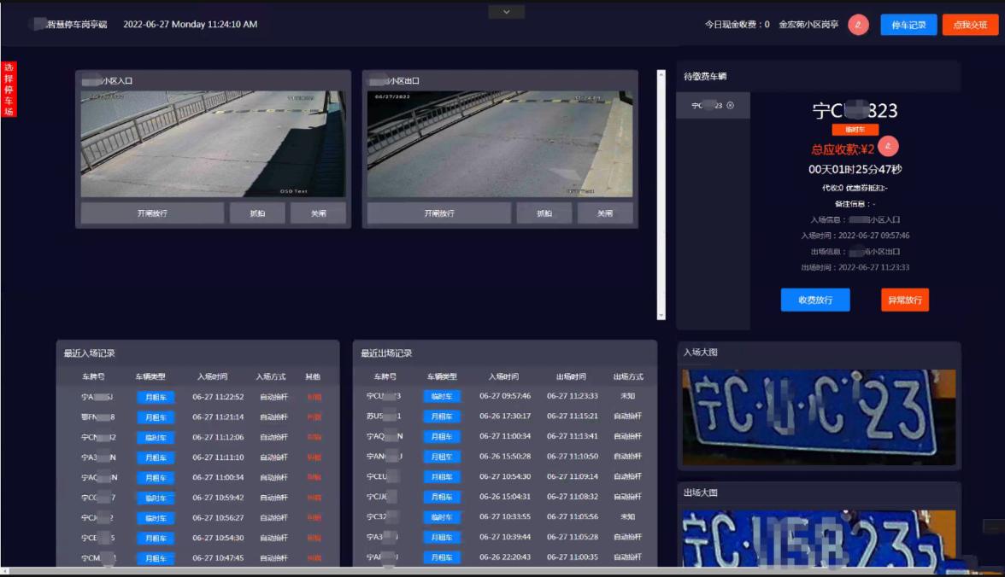Click the edit icon beside 总应收款 amount
Viewport: 1005px width, 577px height.
[889, 146]
